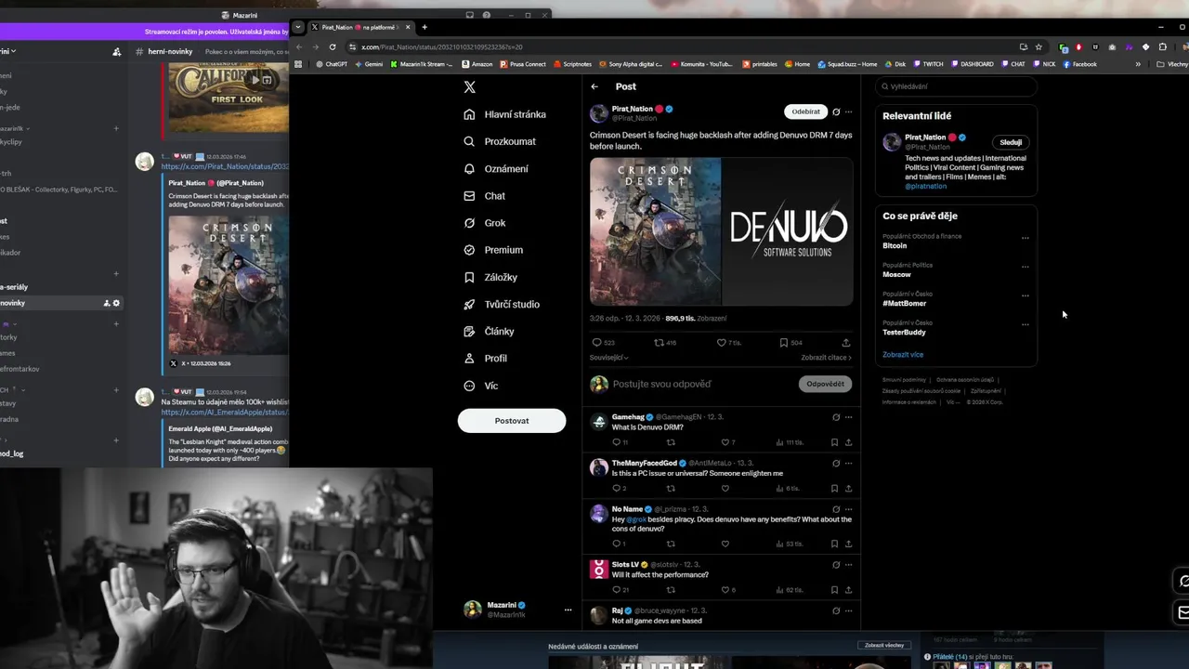The image size is (1189, 669).
Task: Open the Víc more menu
Action: (x=480, y=386)
